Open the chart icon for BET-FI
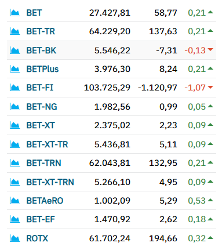The height and width of the screenshot is (250, 222). click(14, 88)
